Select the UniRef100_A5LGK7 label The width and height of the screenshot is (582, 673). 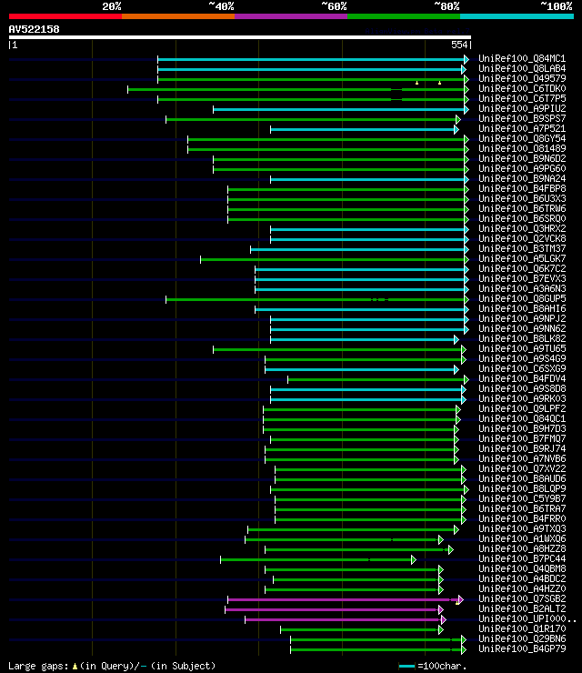coord(522,259)
